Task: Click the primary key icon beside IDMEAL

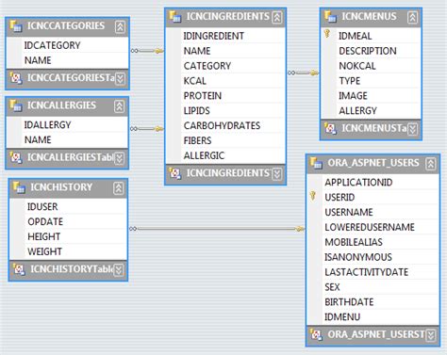Action: pos(327,34)
